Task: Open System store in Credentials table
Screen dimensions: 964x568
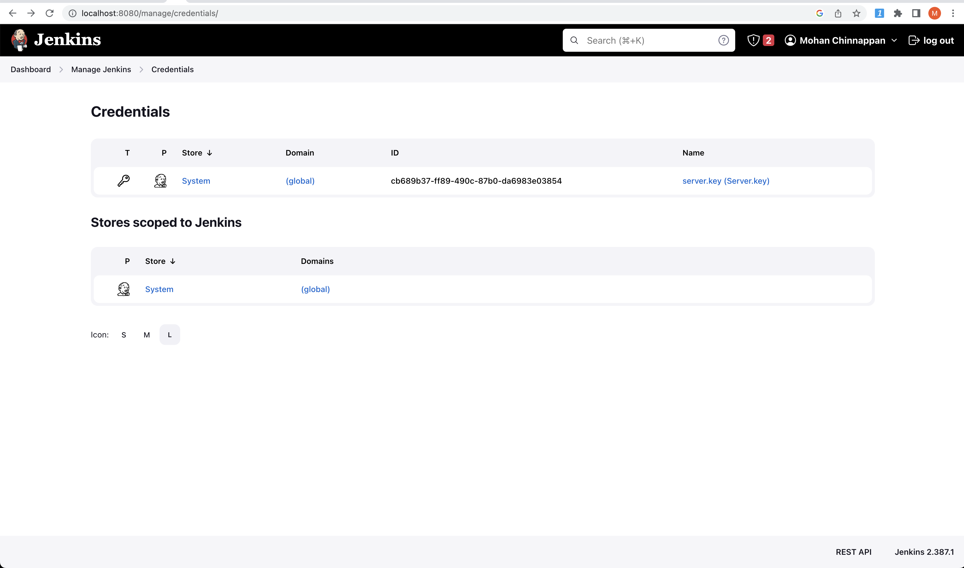Action: (196, 181)
